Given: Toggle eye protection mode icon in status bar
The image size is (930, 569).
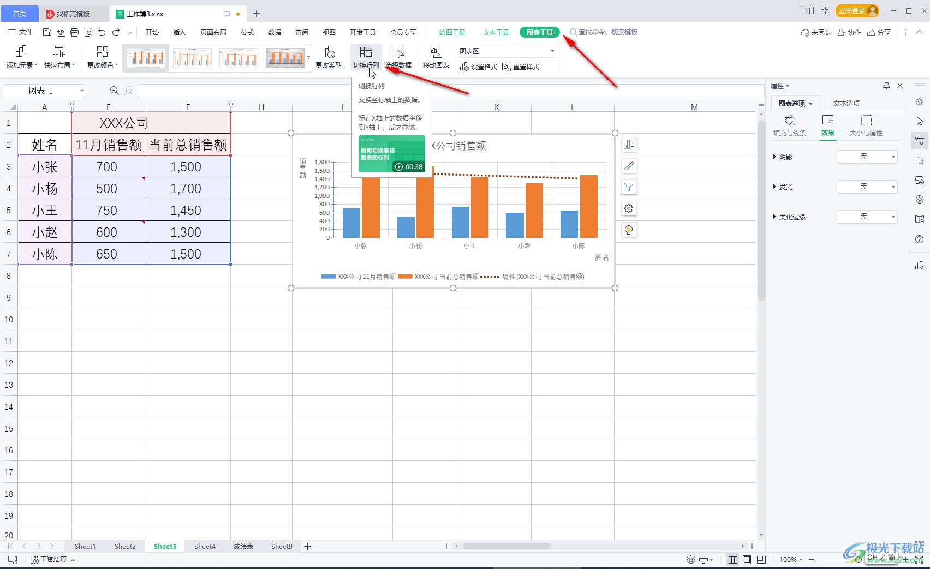Looking at the screenshot, I should [x=691, y=560].
